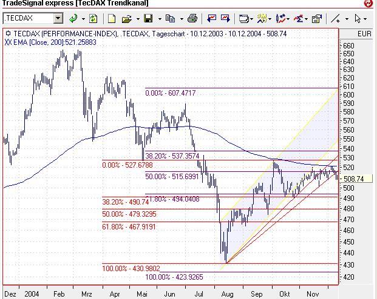Select the 100.00% - 430.9802 Fibonacci label

(x=131, y=268)
